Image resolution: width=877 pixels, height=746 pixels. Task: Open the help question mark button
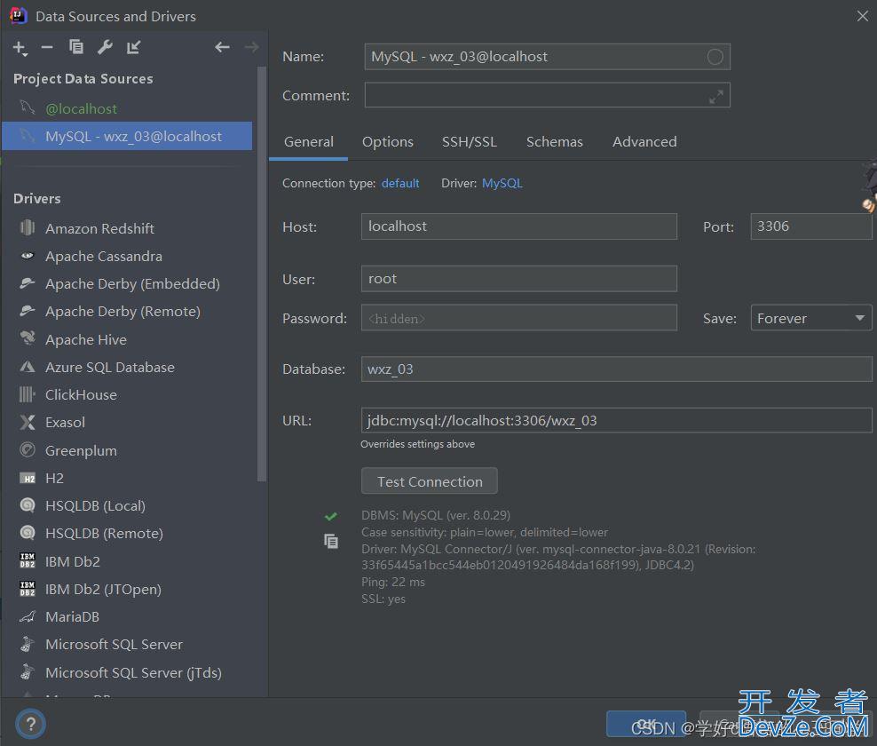point(31,724)
